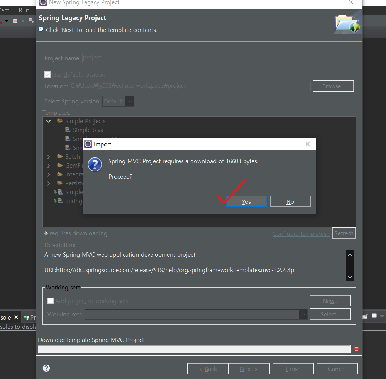Click the Finish wizard button
The height and width of the screenshot is (379, 386).
tap(293, 369)
